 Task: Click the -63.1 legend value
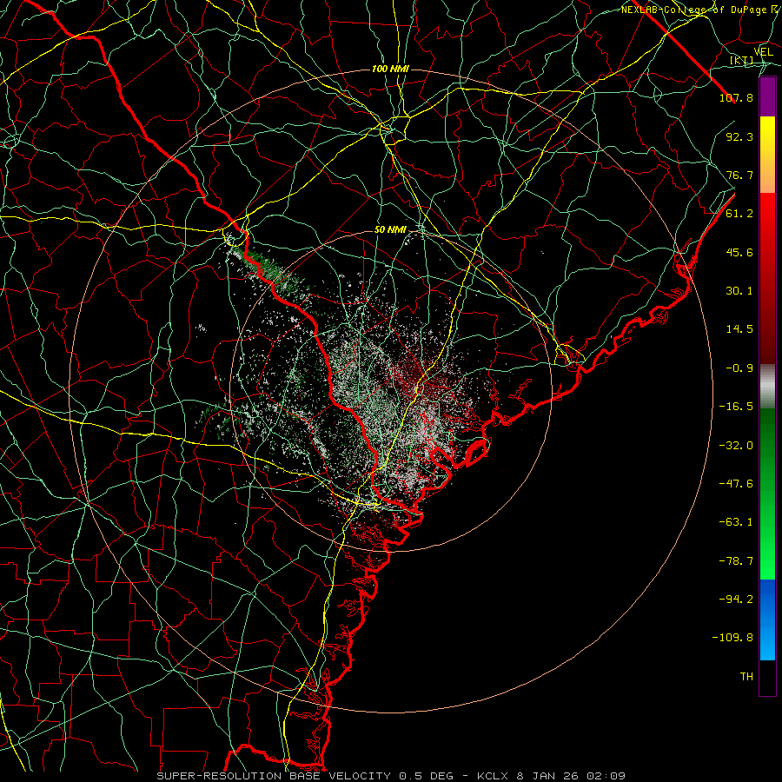[x=736, y=522]
